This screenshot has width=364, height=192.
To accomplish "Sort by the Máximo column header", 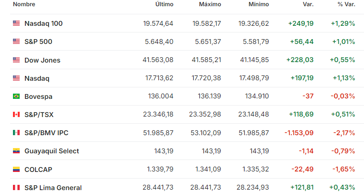I will click(210, 4).
